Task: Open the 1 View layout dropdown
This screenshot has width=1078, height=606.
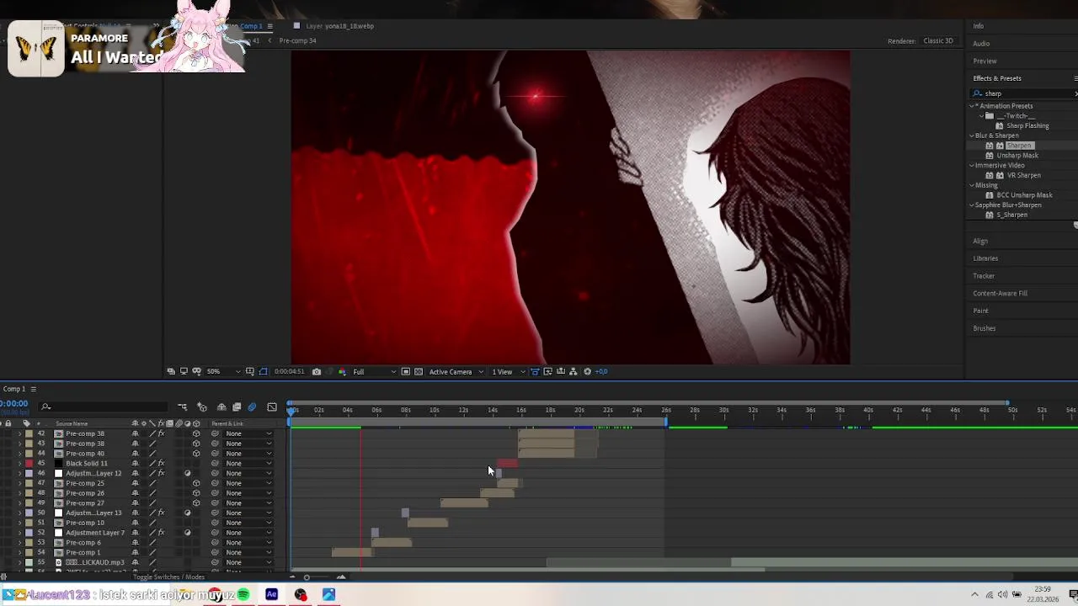Action: (x=508, y=371)
